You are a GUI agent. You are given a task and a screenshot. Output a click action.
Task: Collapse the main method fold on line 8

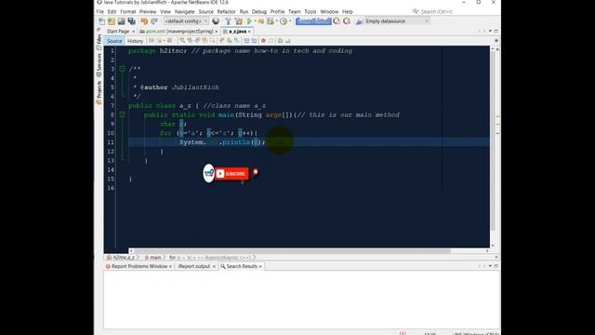pos(122,114)
